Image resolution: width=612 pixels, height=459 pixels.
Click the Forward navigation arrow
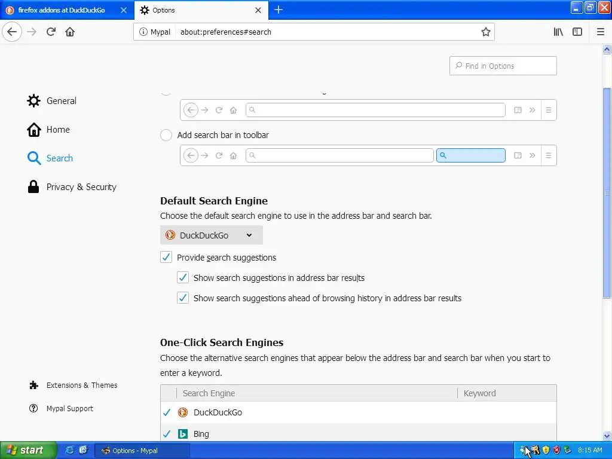32,32
